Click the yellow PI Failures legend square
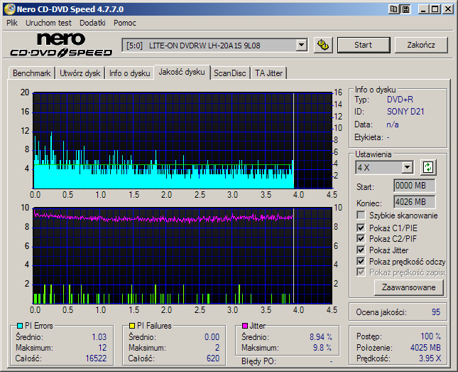The height and width of the screenshot is (372, 458). [132, 326]
